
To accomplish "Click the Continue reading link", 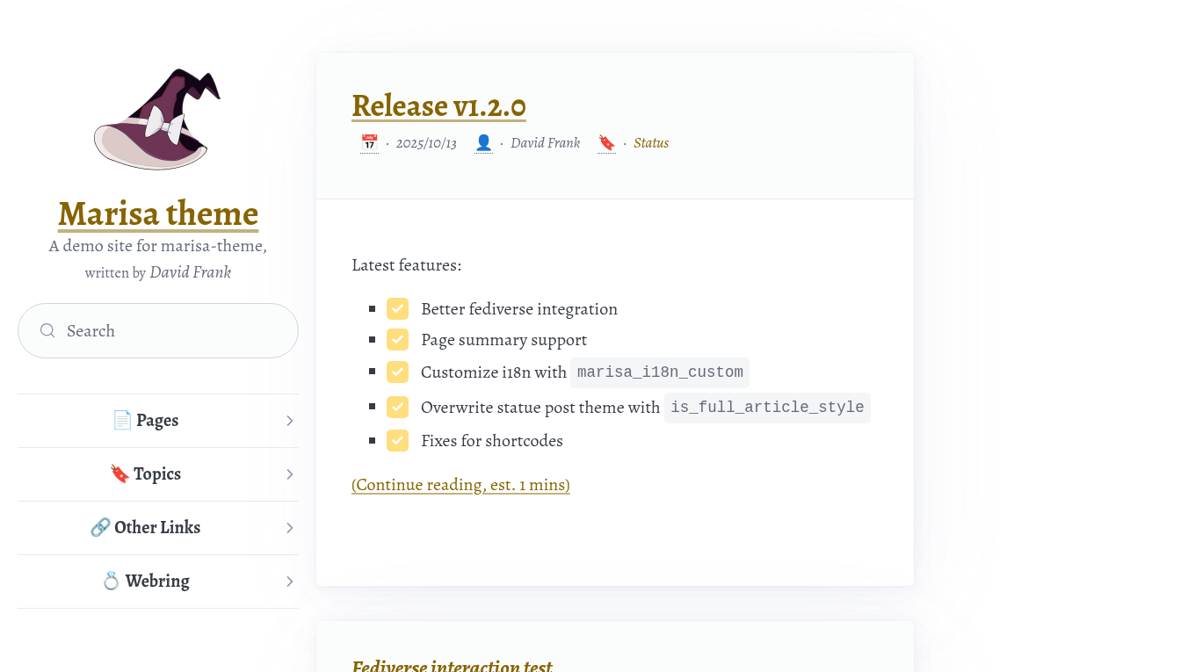I will pyautogui.click(x=460, y=484).
